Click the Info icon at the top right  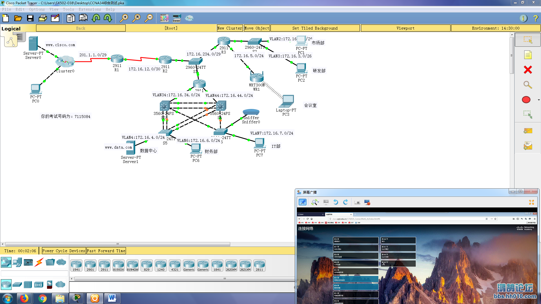523,19
